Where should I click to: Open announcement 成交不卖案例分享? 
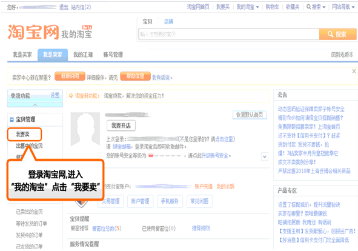click(297, 162)
